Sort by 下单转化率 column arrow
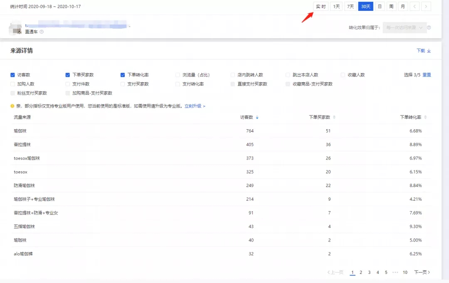 (x=425, y=118)
